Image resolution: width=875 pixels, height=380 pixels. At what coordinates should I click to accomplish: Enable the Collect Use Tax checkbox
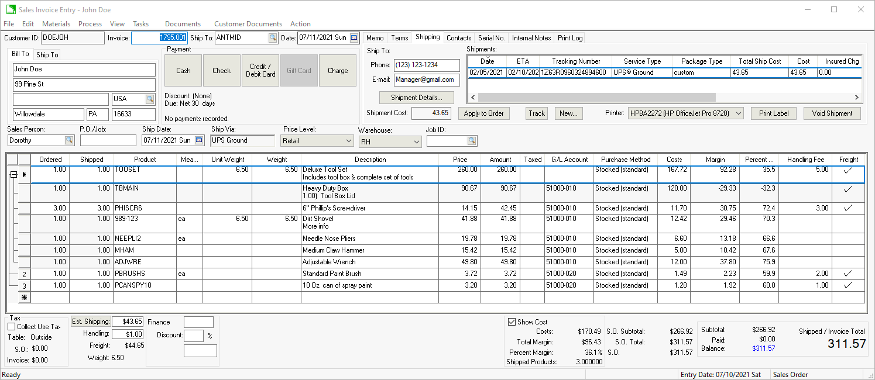pos(12,327)
